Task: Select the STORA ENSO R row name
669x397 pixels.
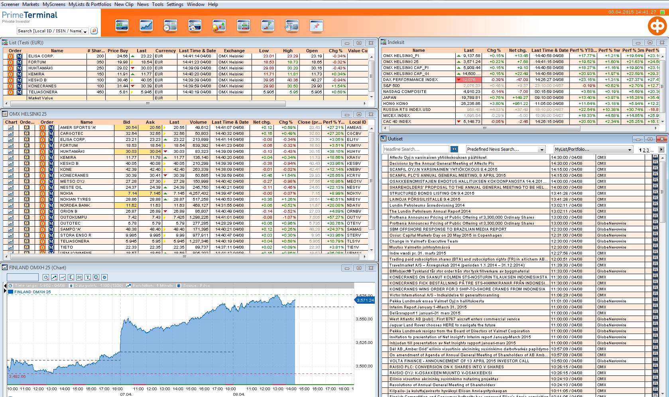Action: click(x=76, y=235)
